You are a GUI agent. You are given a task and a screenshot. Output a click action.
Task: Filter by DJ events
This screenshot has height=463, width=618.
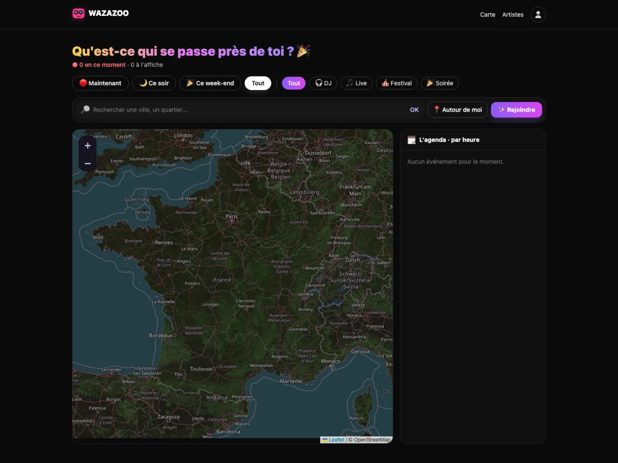point(323,83)
